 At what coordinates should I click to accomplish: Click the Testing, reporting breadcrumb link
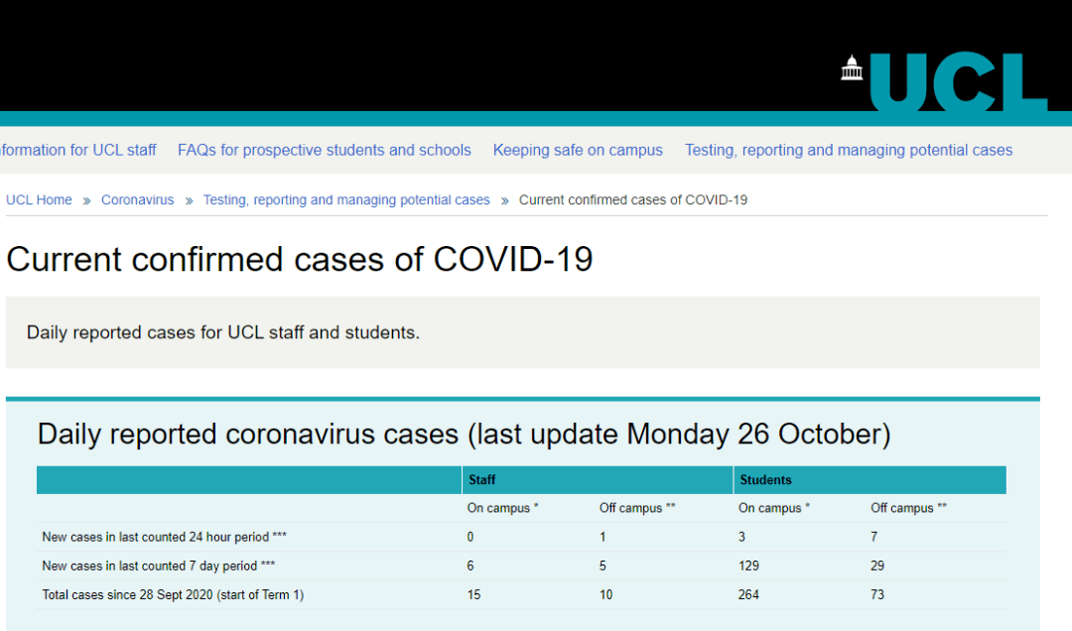(x=346, y=200)
